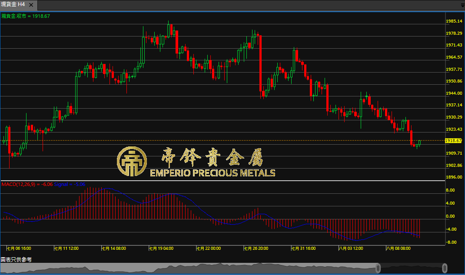Viewport: 465px width, 275px height.
Task: Click the highlighted 1918.67 current price tag
Action: tap(453, 141)
